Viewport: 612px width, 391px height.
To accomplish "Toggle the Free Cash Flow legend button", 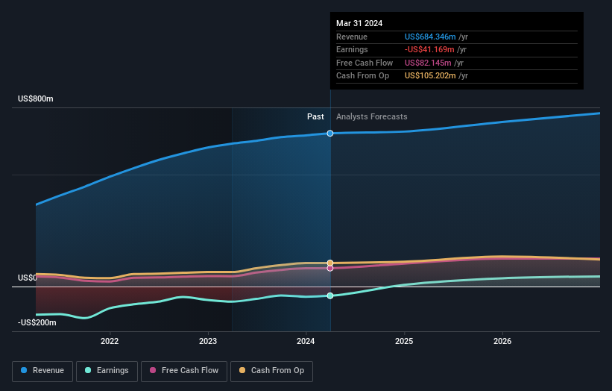I will tap(184, 371).
